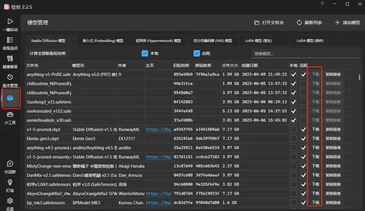This screenshot has height=211, width=365.
Task: Select the 模型管理 cube icon
Action: click(11, 98)
